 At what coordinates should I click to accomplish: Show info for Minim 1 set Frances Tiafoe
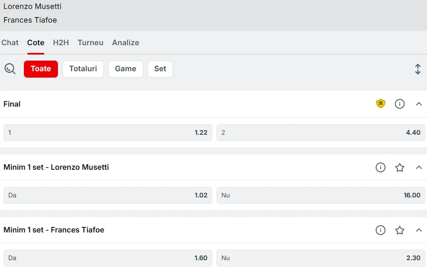click(381, 230)
